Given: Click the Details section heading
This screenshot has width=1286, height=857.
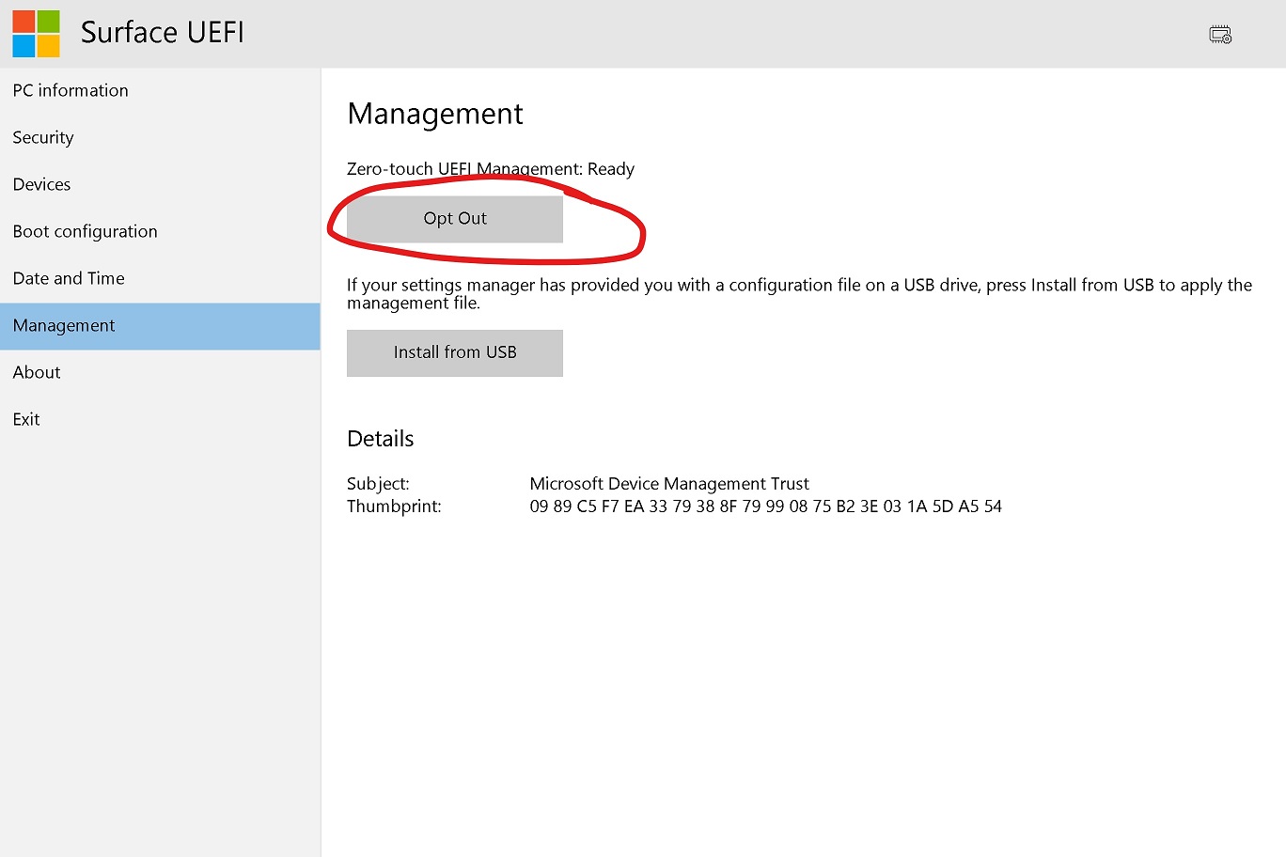Looking at the screenshot, I should [381, 439].
